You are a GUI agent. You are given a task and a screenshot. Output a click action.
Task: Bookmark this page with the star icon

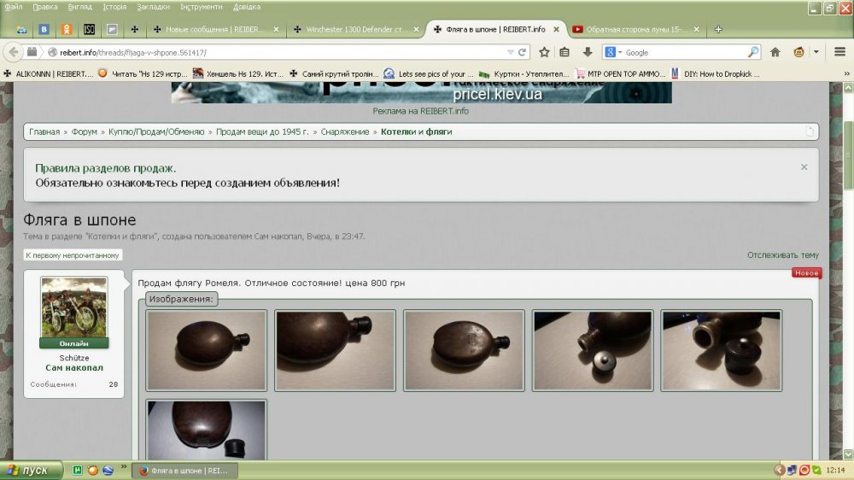coord(544,52)
